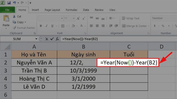Click the green File button
This screenshot has width=177, height=99.
(7, 10)
